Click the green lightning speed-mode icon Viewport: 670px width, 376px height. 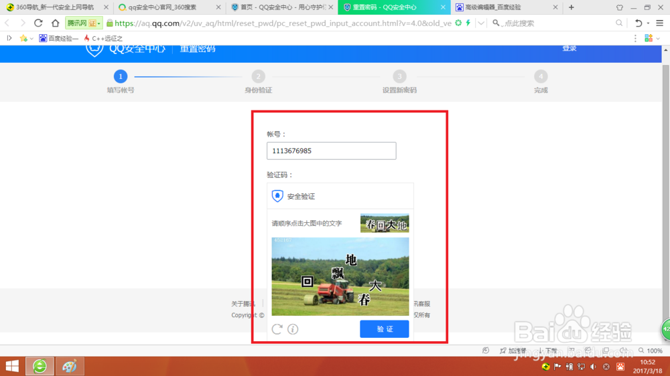468,23
